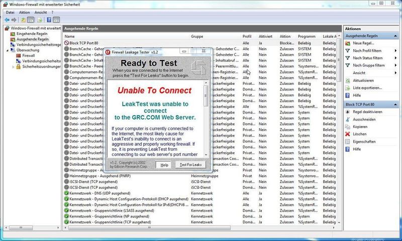Click the Firewall brick icon under Überwachung
Screen dimensions: 402x241
pos(19,56)
